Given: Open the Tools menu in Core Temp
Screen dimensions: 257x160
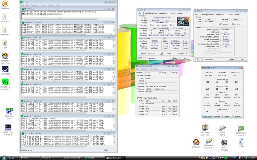Looking at the screenshot, I should pyautogui.click(x=151, y=69).
